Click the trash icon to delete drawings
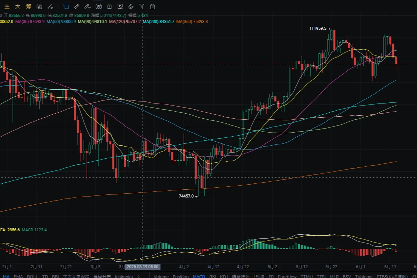The image size is (417, 278). pos(152,6)
